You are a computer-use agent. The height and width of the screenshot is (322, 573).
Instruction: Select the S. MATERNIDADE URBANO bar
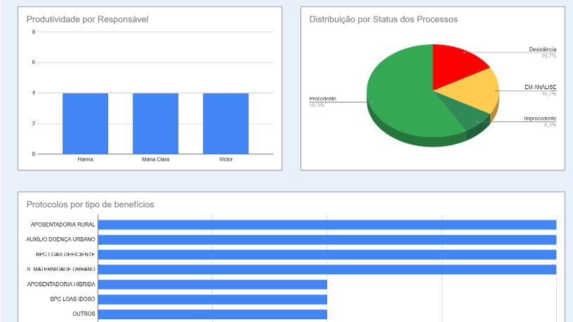tap(327, 269)
